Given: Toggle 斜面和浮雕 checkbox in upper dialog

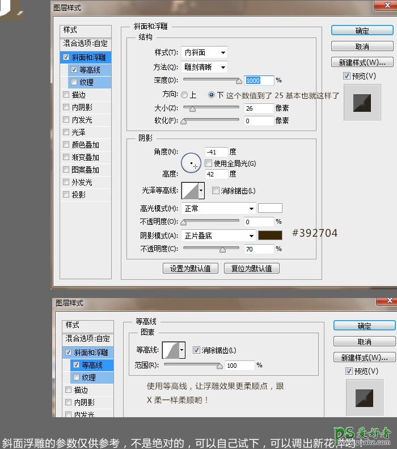Looking at the screenshot, I should [x=66, y=57].
